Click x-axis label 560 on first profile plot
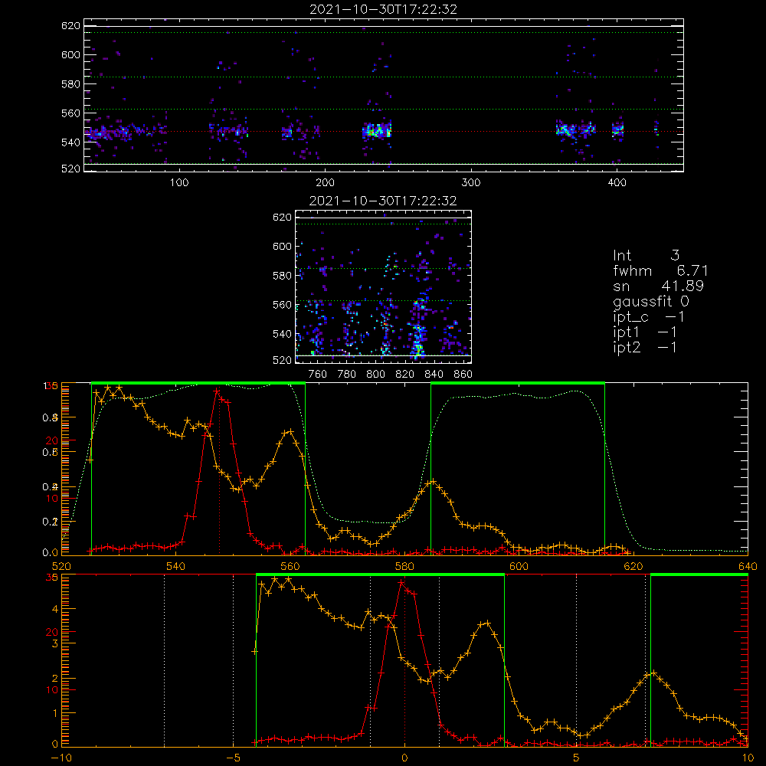 coord(290,567)
